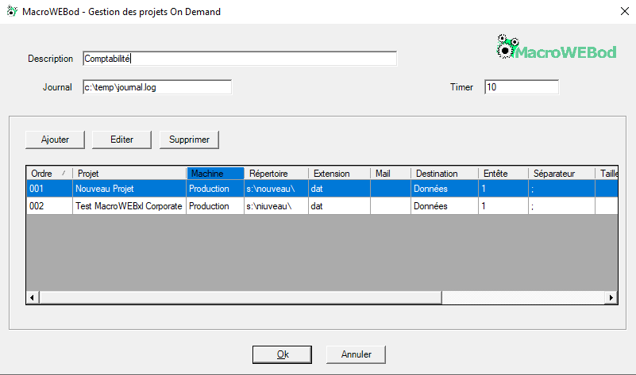636x375 pixels.
Task: Click the right arrow of horizontal scrollbar
Action: (611, 297)
